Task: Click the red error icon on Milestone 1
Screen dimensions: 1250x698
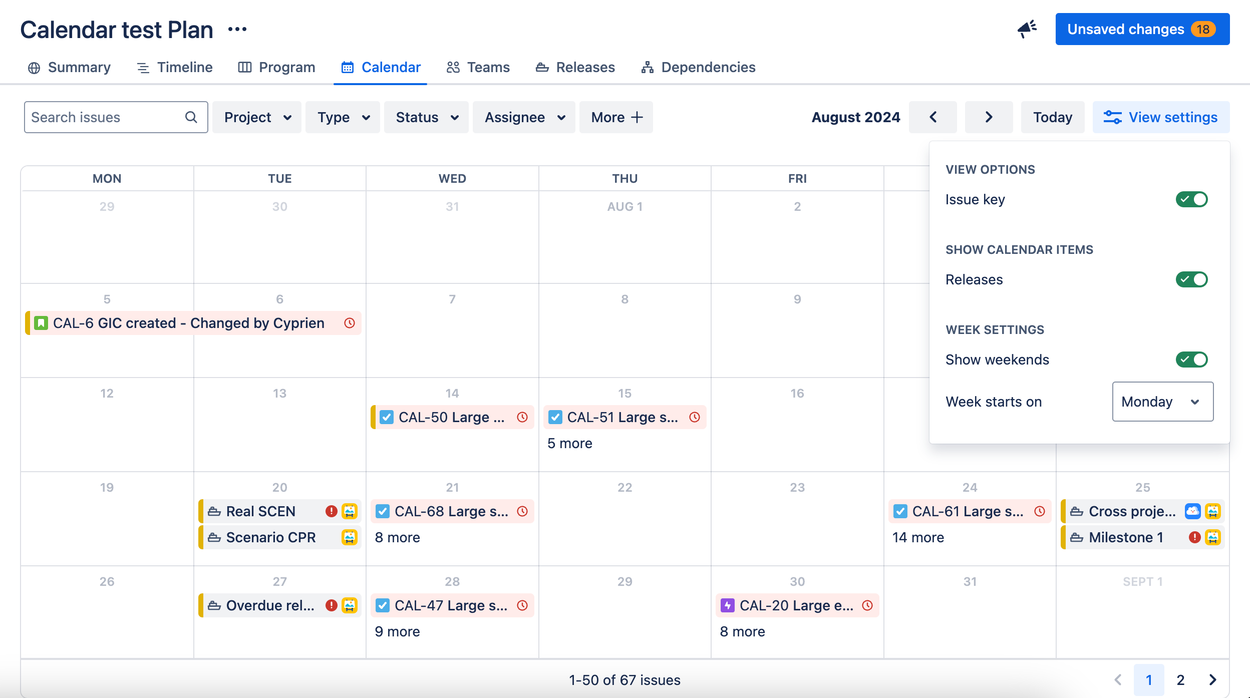Action: point(1194,537)
